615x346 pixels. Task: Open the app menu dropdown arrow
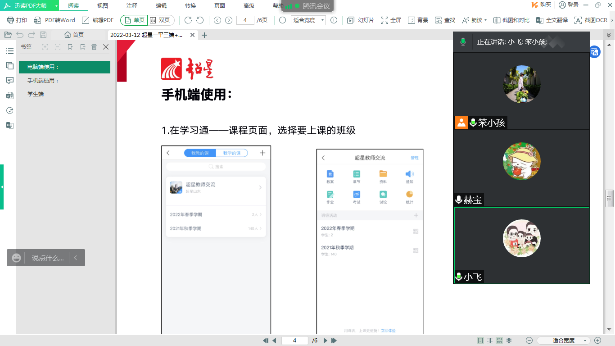coord(56,6)
